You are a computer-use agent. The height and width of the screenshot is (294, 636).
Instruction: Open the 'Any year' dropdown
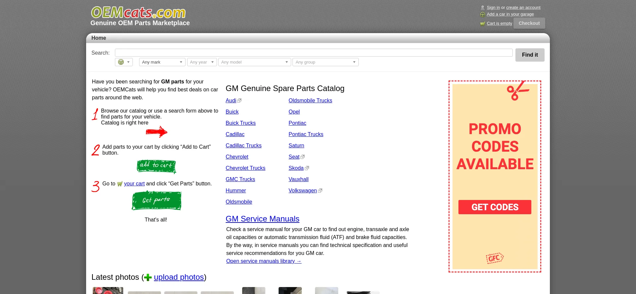[202, 62]
